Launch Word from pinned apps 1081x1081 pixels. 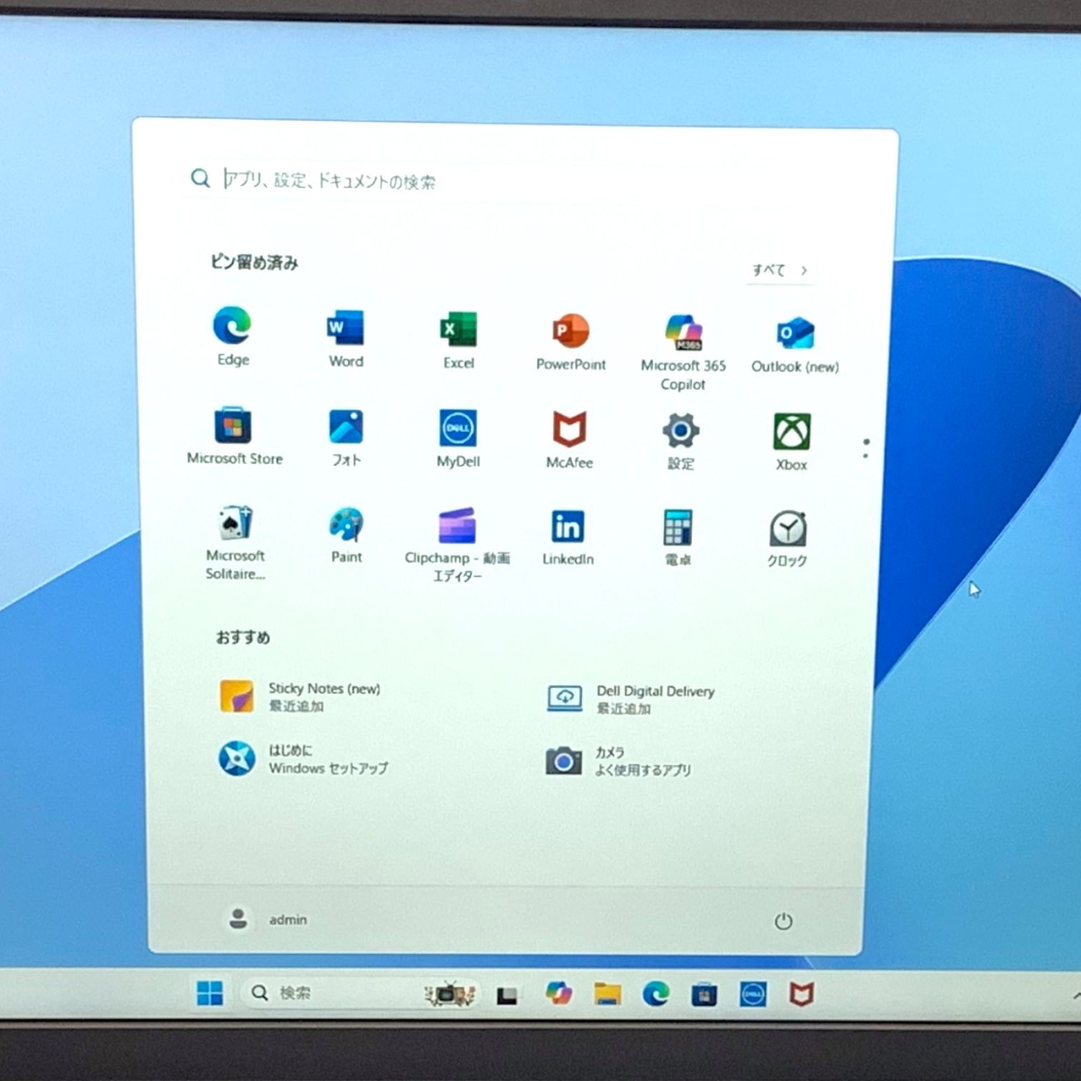click(x=346, y=338)
